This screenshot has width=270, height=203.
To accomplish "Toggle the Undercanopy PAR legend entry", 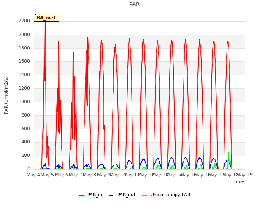I will [x=166, y=195].
